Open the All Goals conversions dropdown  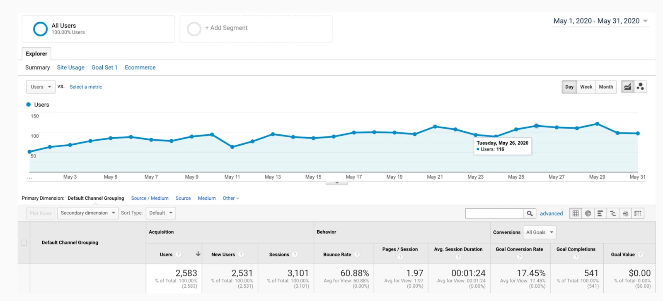tap(540, 232)
